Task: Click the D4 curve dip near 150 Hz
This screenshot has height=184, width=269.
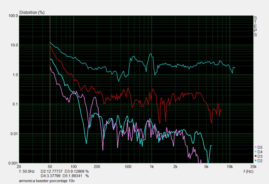Action: tap(86, 143)
